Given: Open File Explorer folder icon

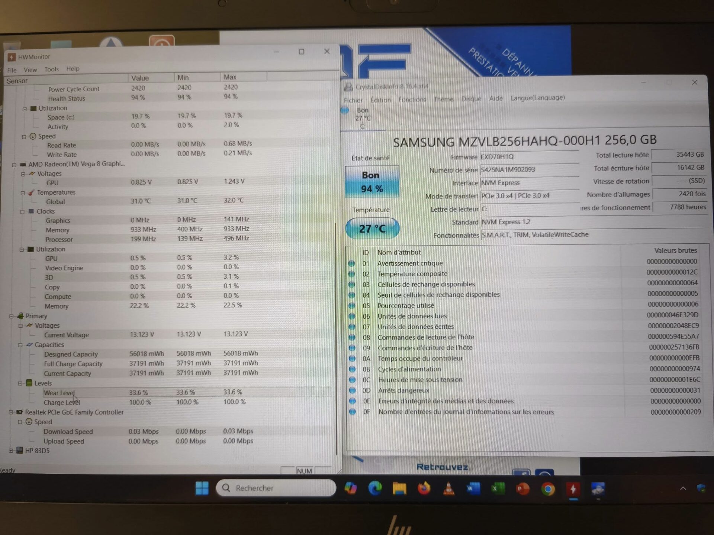Looking at the screenshot, I should click(399, 489).
